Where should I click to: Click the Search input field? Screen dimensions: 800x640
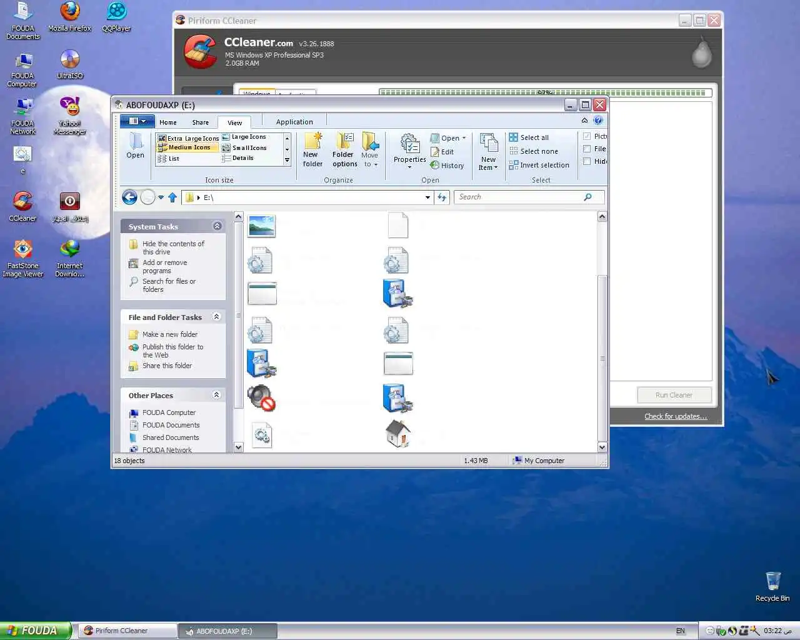tap(519, 197)
